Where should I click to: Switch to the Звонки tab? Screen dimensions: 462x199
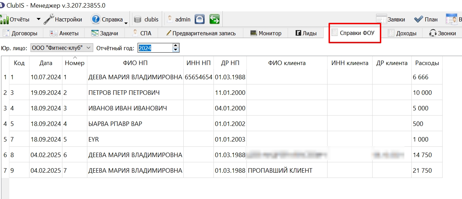(x=442, y=33)
